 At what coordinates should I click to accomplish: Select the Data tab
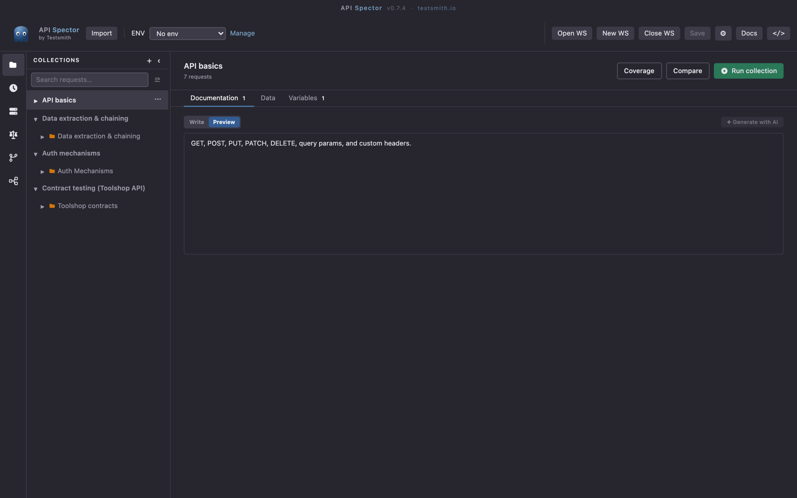(268, 98)
